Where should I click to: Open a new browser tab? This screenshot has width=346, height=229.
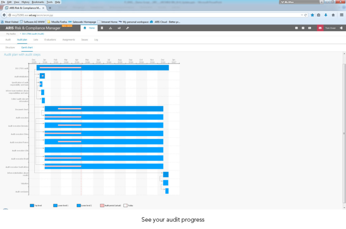coord(50,8)
